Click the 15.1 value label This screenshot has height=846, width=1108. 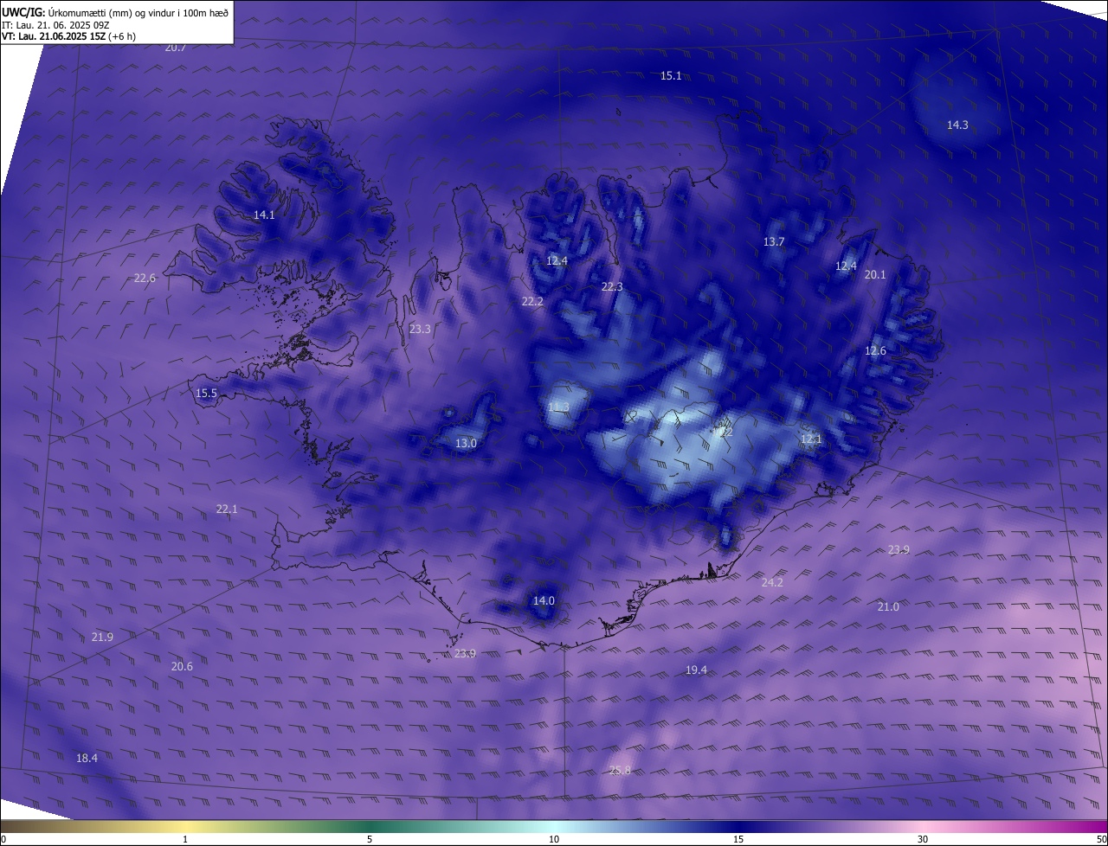point(671,76)
